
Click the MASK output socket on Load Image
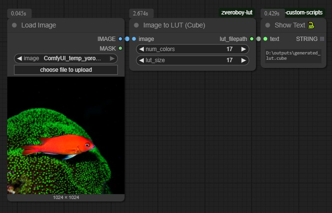(x=120, y=48)
